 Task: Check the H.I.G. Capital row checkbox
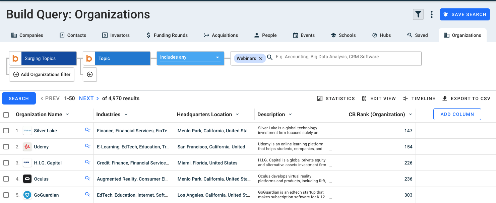(6, 163)
